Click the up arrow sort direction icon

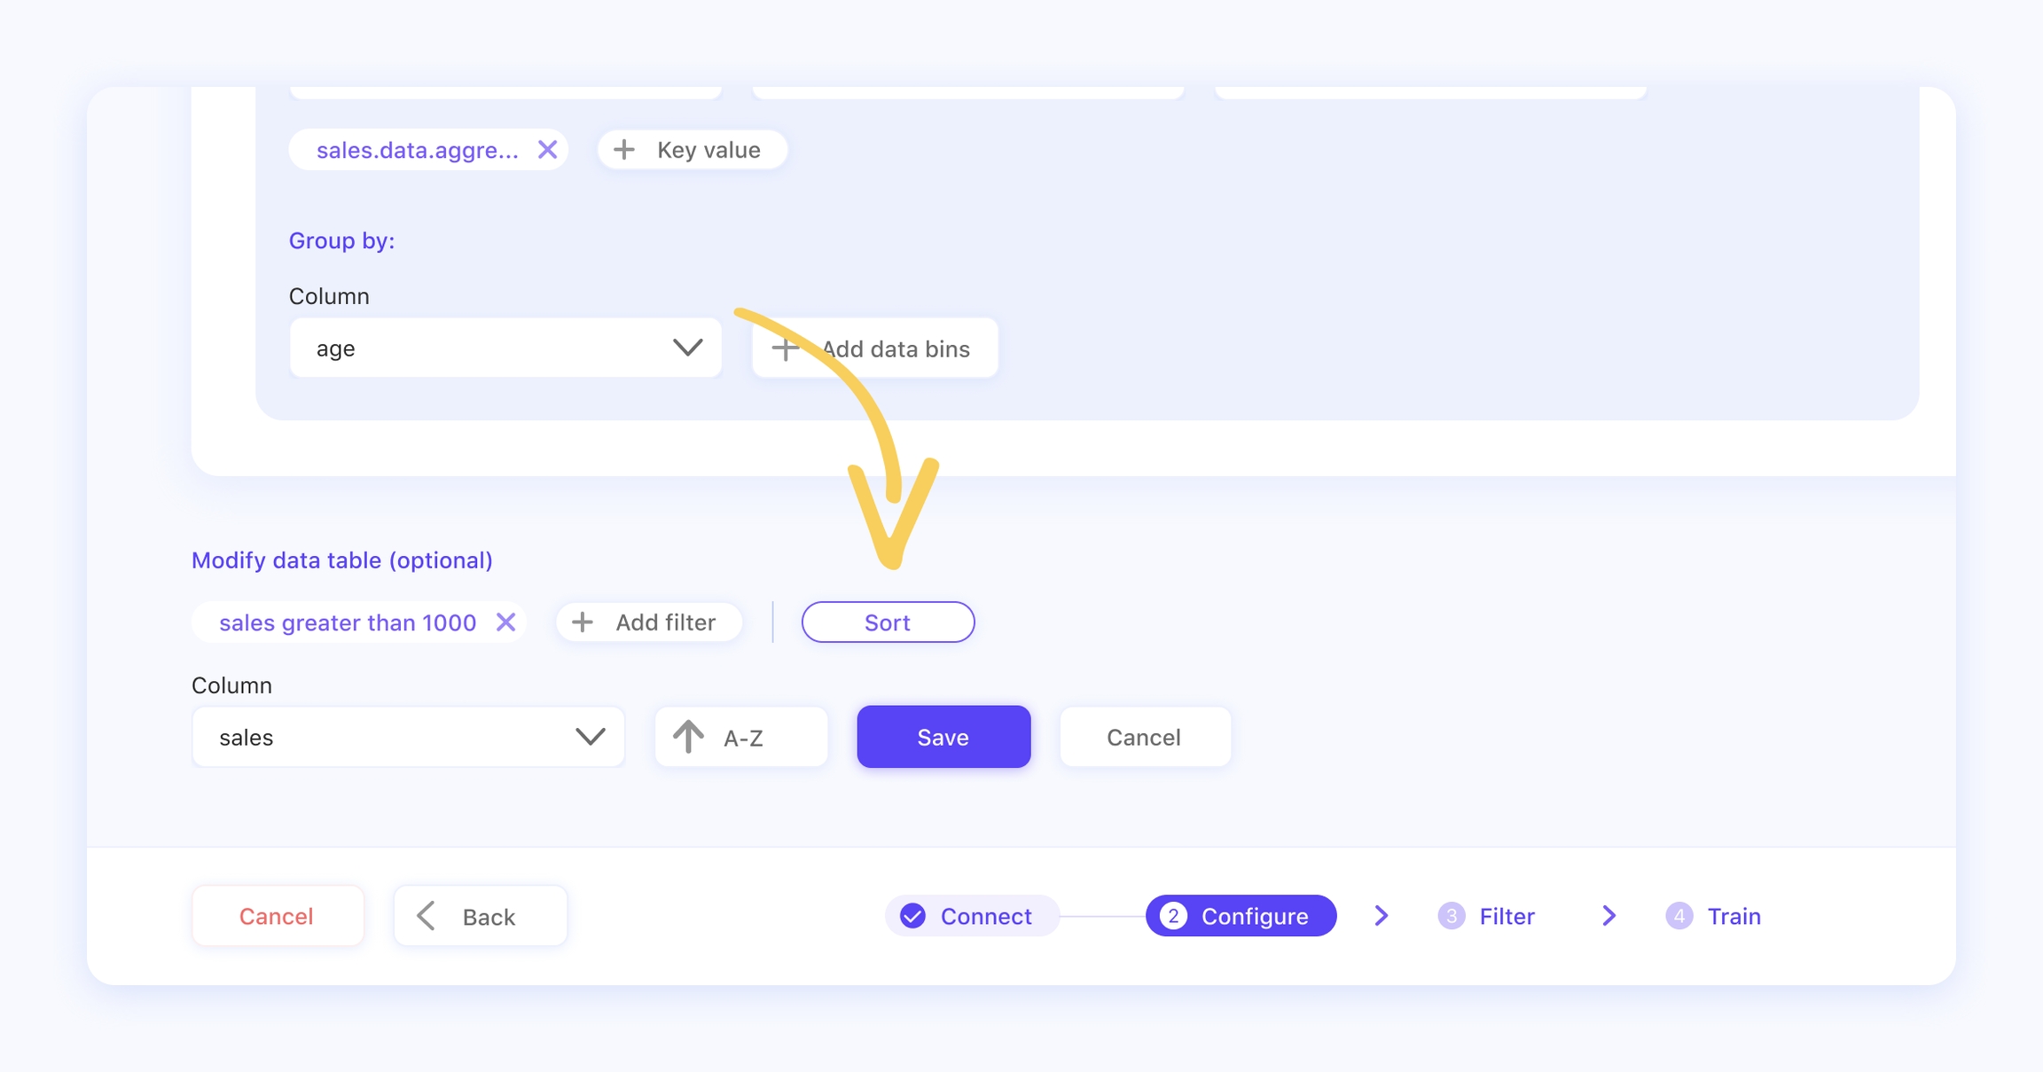688,737
